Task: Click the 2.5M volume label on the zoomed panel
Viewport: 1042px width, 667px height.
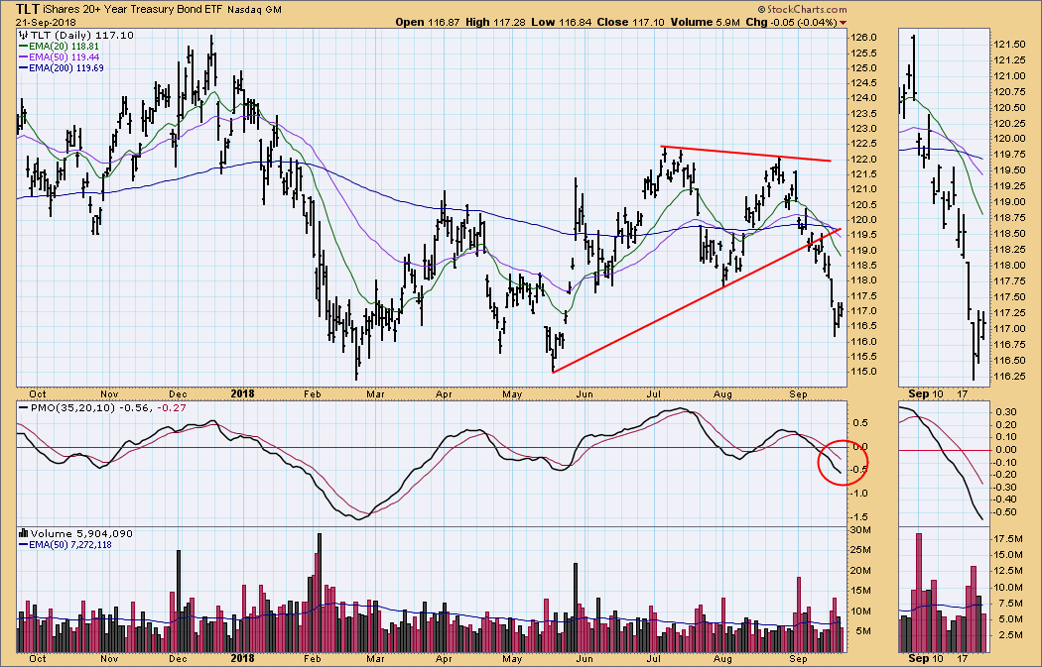Action: point(1011,635)
